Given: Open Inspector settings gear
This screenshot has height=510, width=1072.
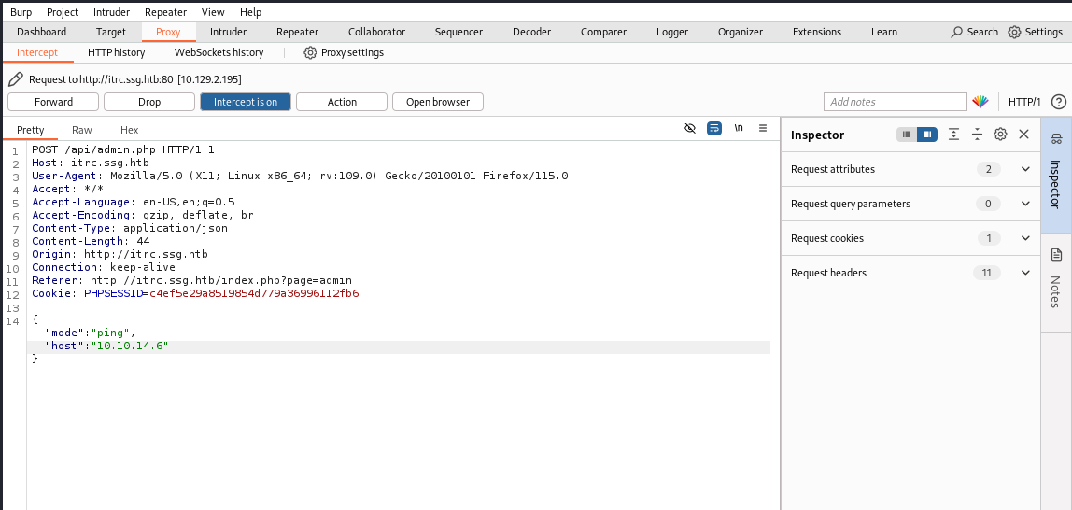Looking at the screenshot, I should pos(1000,135).
